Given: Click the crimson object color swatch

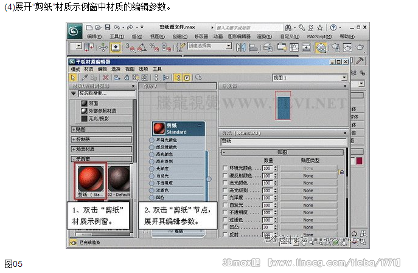Looking at the screenshot, I should coord(360,161).
